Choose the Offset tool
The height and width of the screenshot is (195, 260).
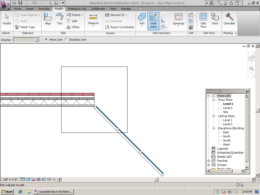tap(73, 27)
